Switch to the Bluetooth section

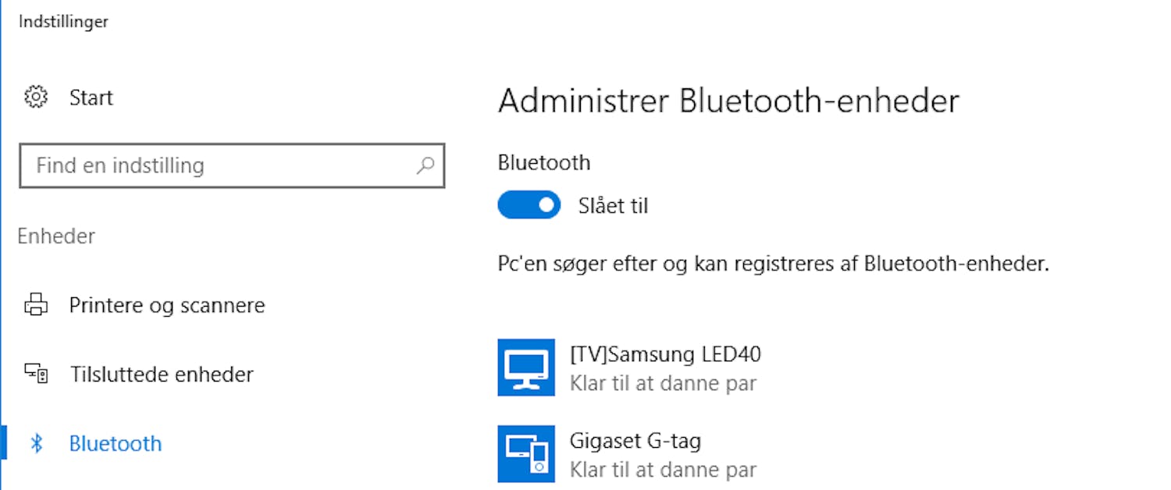point(115,443)
